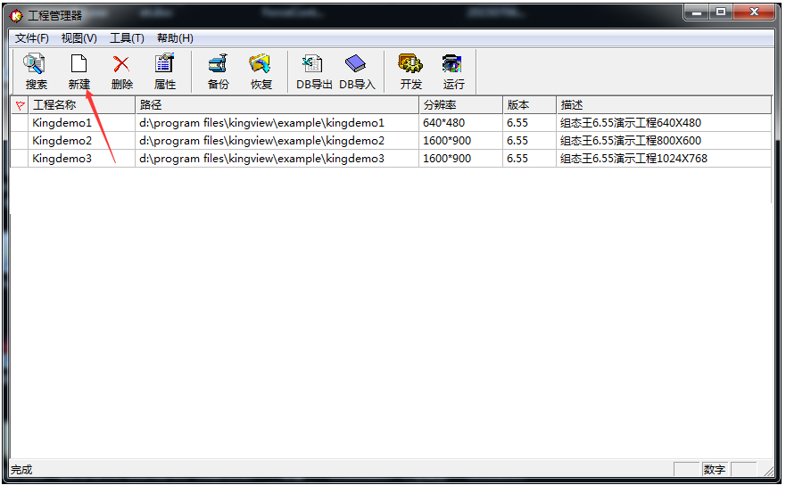The image size is (786, 485).
Task: Sort by 描述 column header
Action: click(664, 105)
